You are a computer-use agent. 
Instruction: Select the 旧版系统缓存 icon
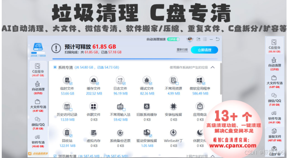pyautogui.click(x=147, y=106)
